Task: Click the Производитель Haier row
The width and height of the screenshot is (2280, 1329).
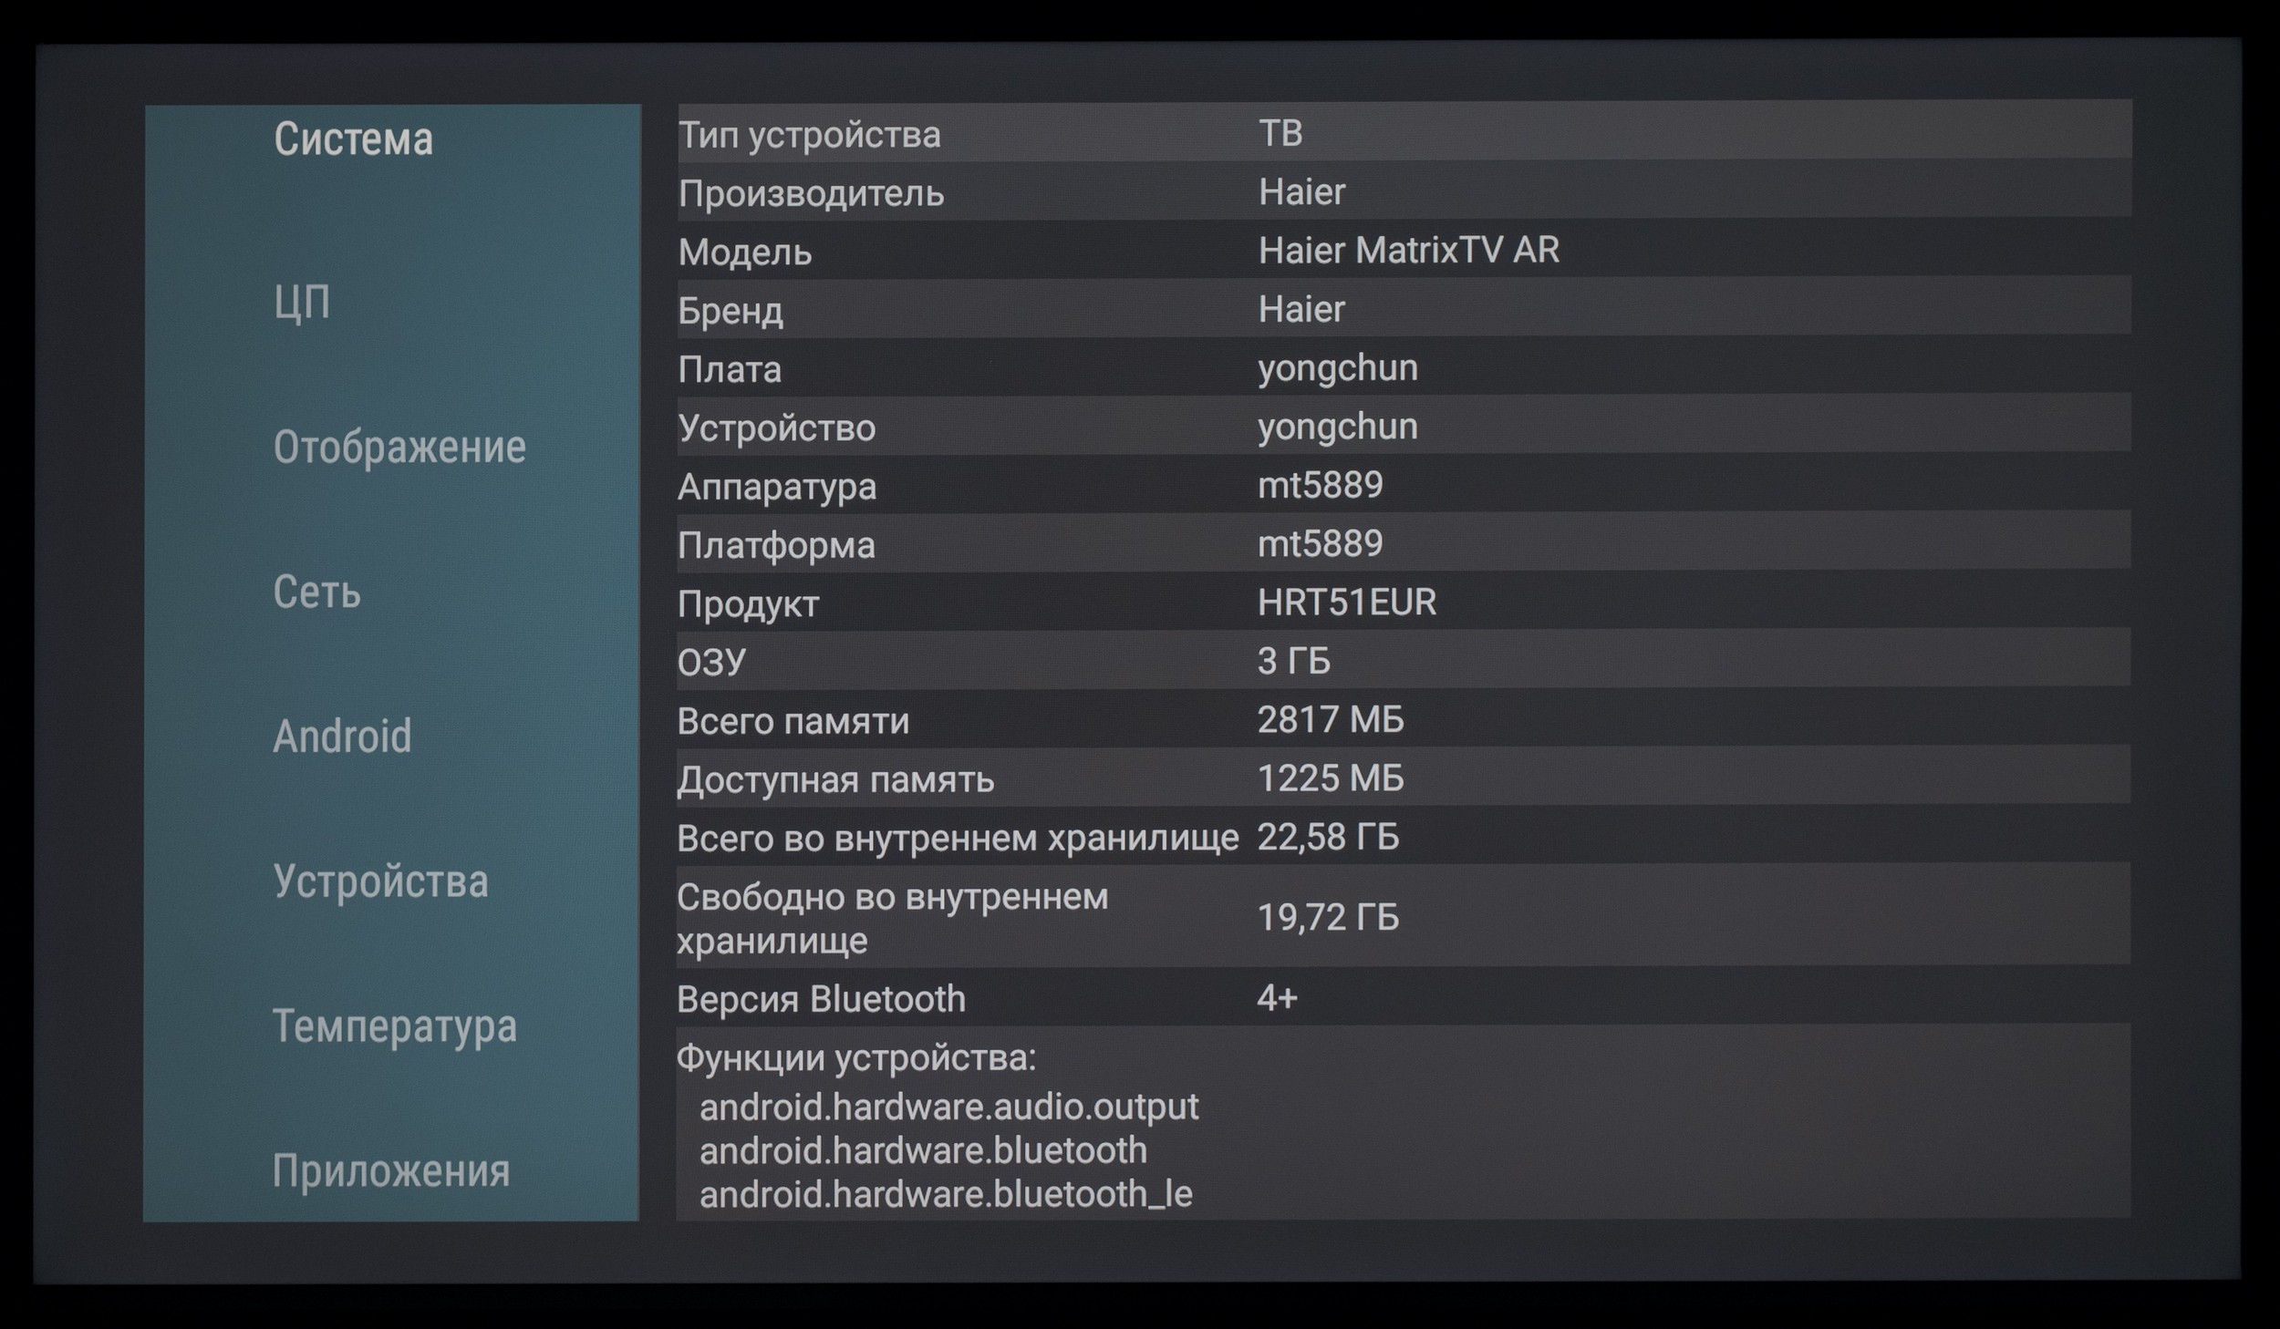Action: click(1403, 192)
